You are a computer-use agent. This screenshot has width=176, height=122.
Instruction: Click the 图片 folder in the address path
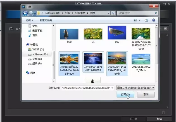93,13
